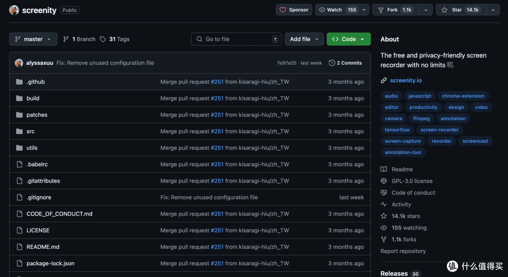The image size is (508, 277).
Task: Open the src folder icon
Action: click(19, 131)
